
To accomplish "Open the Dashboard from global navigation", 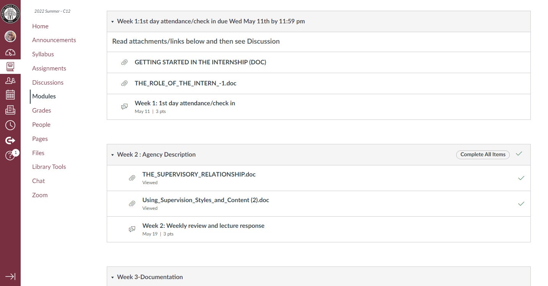I will click(10, 52).
